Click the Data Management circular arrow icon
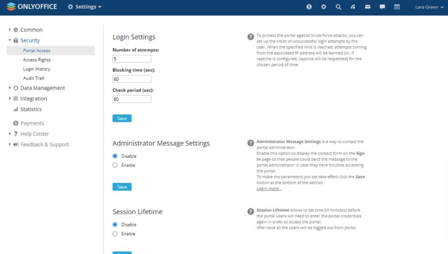 (x=16, y=88)
